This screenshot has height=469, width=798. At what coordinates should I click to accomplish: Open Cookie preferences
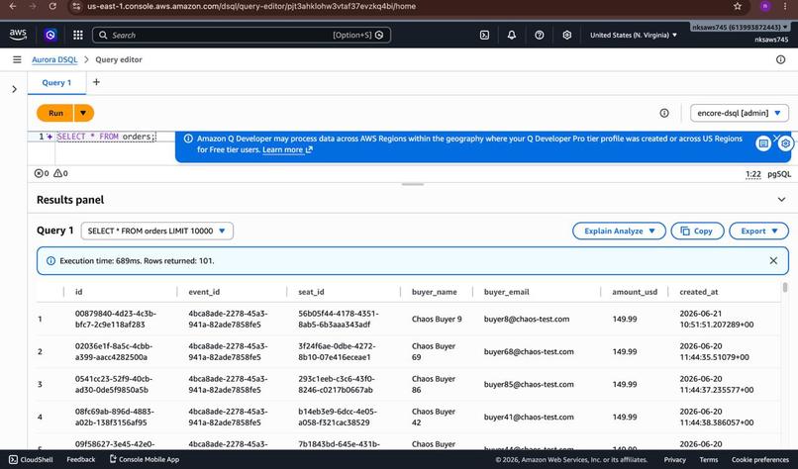760,460
